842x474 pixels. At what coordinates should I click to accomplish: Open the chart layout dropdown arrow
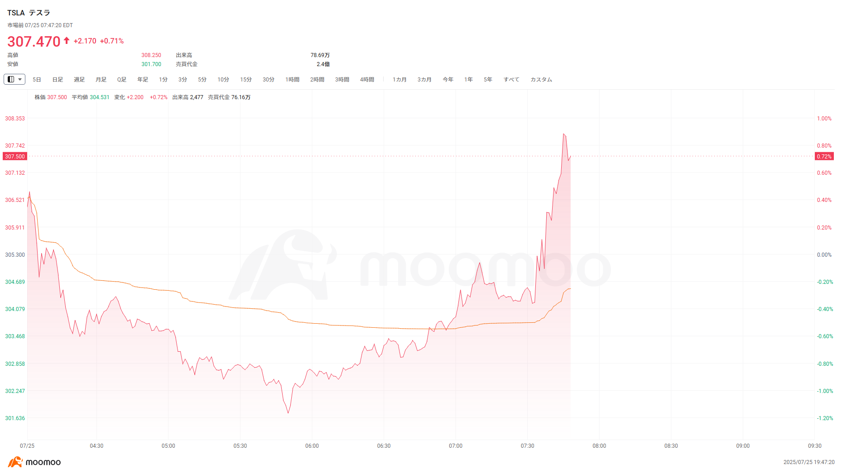(x=20, y=79)
